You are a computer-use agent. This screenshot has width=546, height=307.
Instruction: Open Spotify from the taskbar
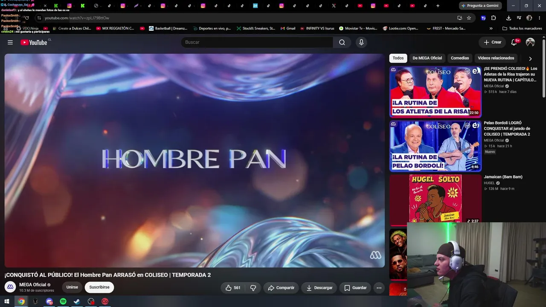click(x=63, y=301)
